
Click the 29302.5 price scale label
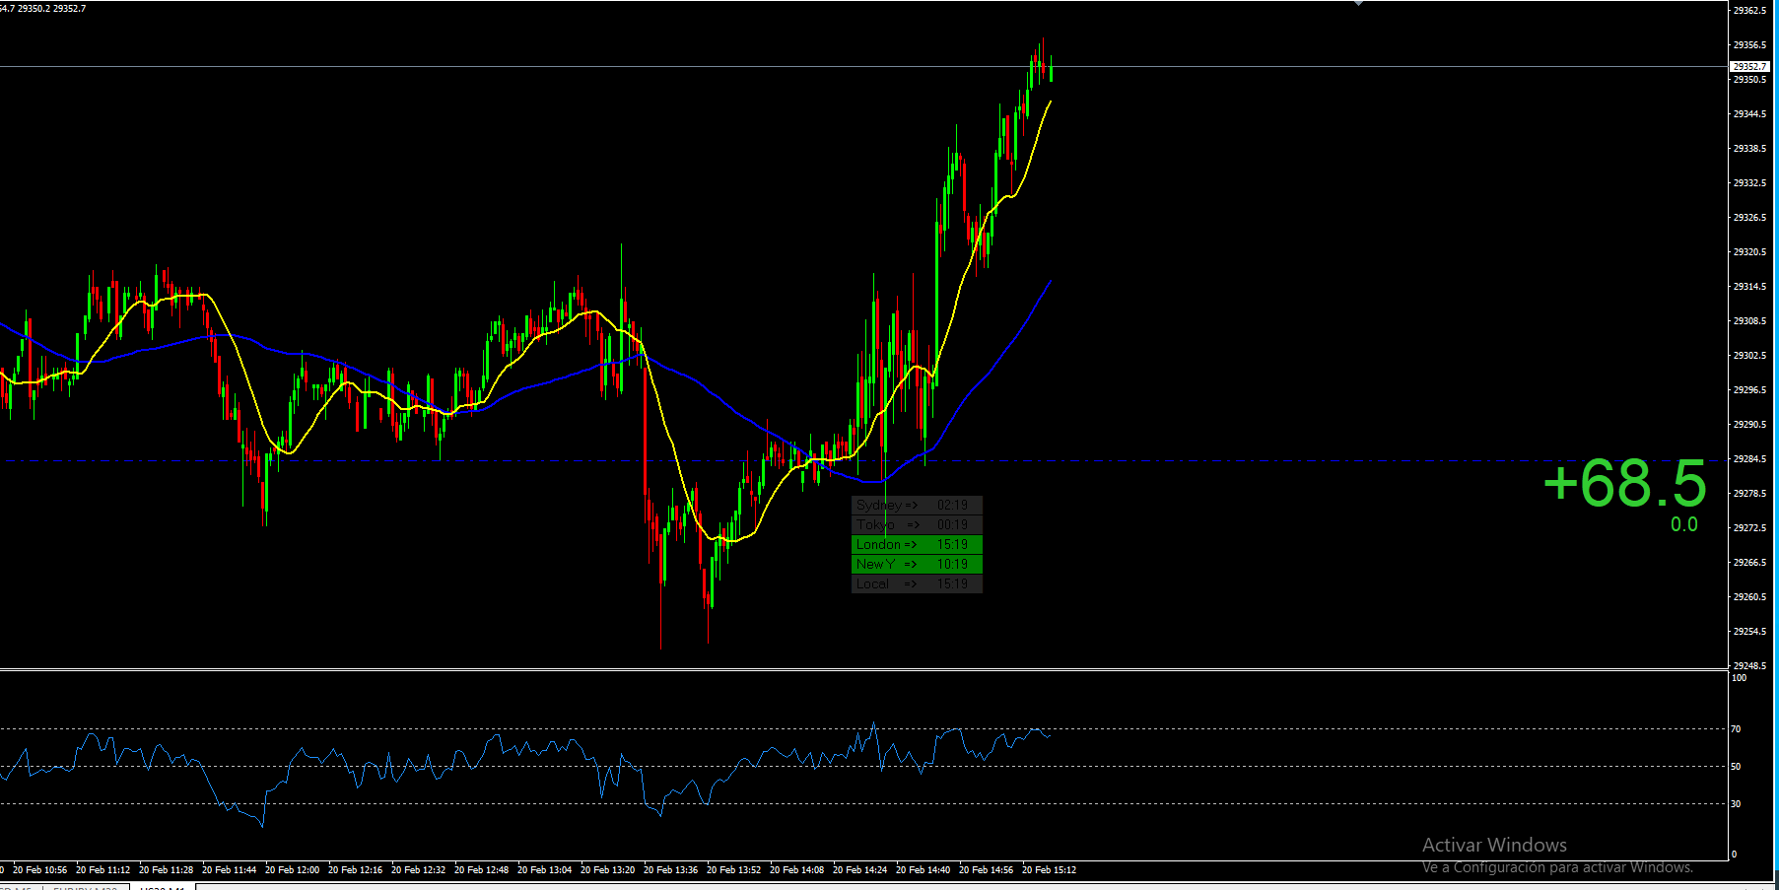tap(1749, 356)
